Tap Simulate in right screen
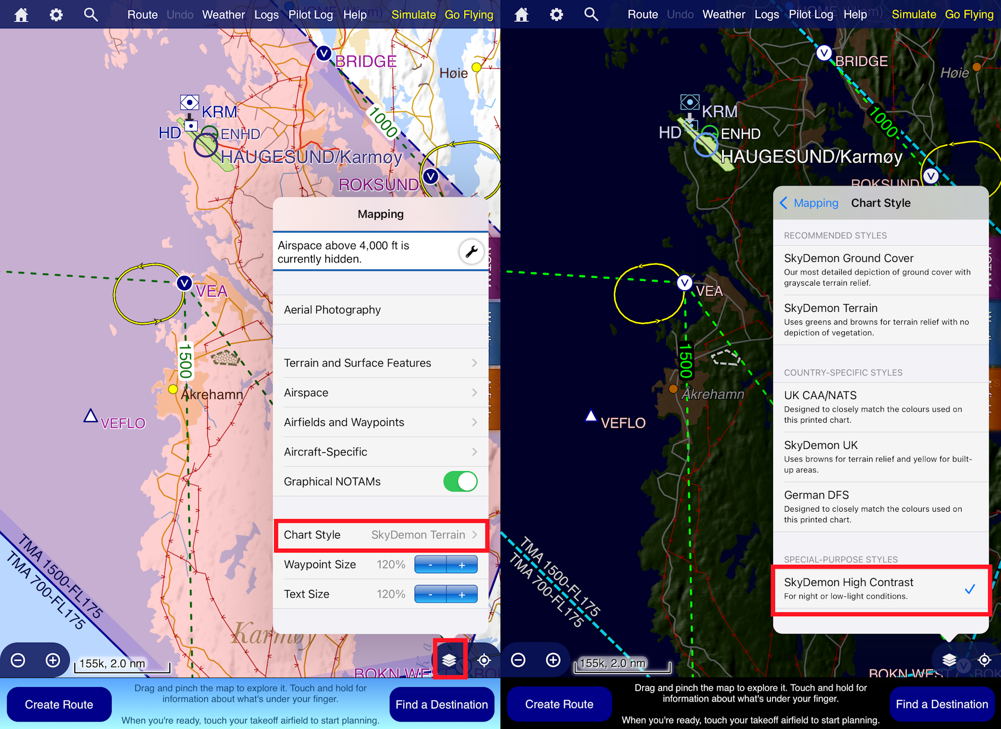The height and width of the screenshot is (729, 1001). (914, 15)
